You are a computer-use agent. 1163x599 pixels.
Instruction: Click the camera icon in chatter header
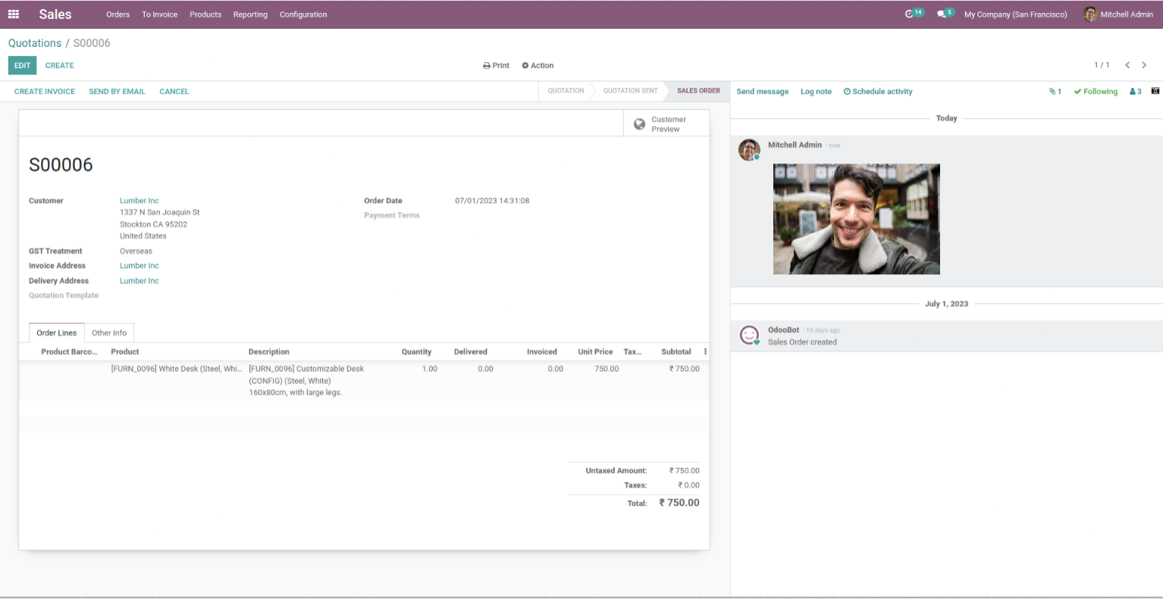[1155, 91]
